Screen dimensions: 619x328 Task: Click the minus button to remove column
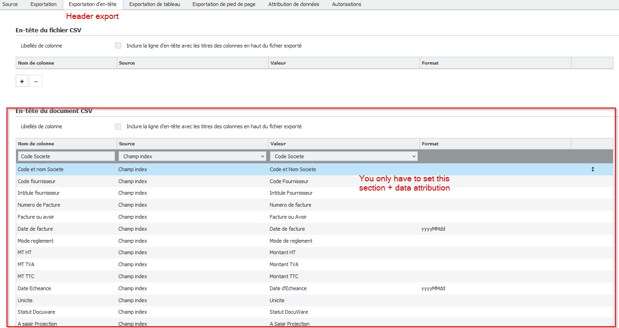tap(36, 81)
